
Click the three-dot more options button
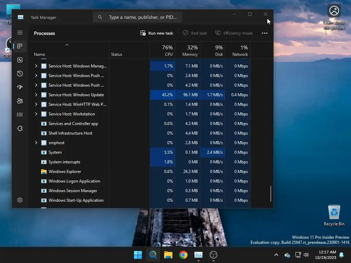pyautogui.click(x=265, y=33)
